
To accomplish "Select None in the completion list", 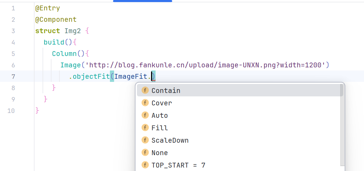I will [160, 153].
